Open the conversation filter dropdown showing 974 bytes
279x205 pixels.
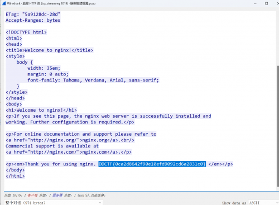point(53,203)
